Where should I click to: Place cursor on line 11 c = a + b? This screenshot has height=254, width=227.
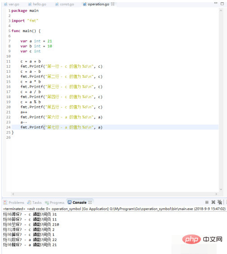tap(31, 61)
